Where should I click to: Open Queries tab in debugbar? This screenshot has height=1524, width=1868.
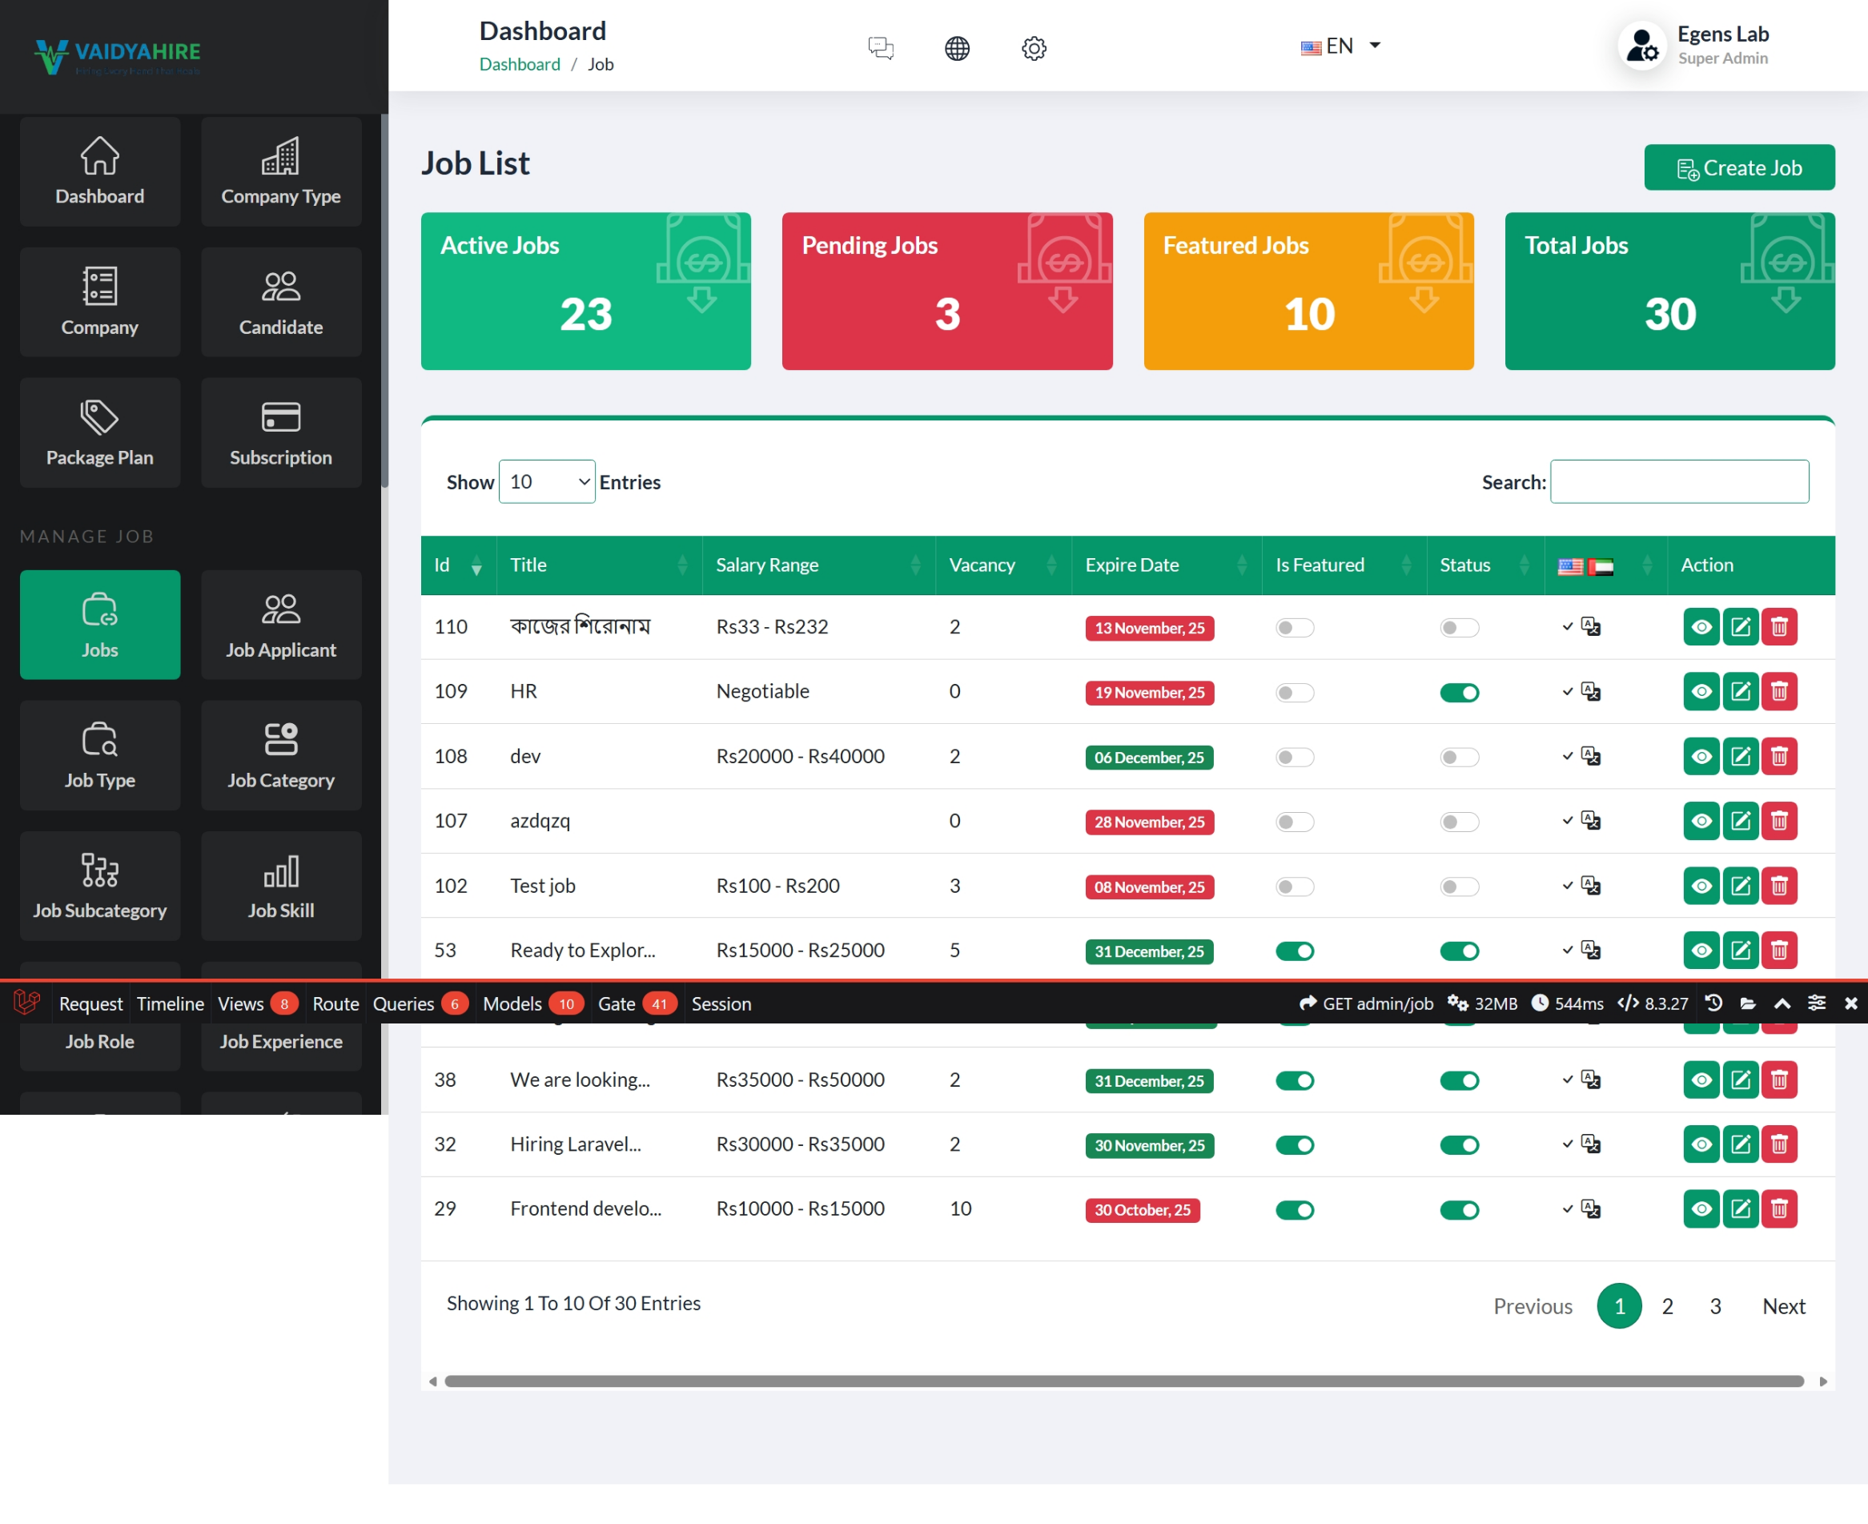coord(403,1003)
